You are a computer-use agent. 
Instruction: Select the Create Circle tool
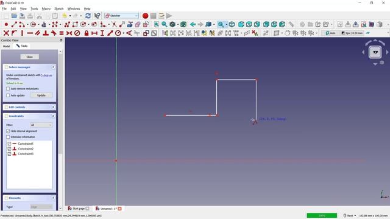point(33,24)
